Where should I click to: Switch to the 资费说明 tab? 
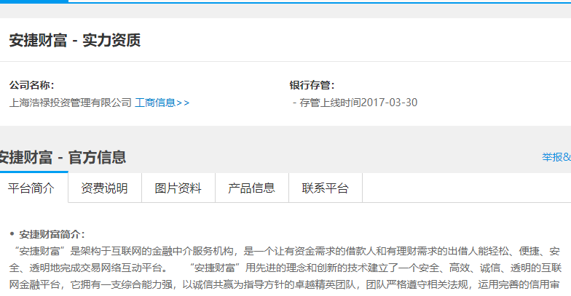click(105, 188)
